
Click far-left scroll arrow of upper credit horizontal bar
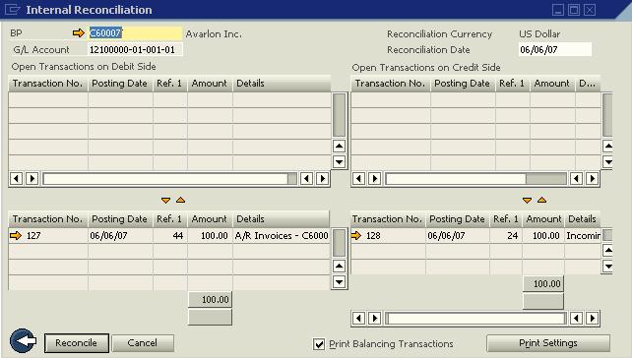358,178
